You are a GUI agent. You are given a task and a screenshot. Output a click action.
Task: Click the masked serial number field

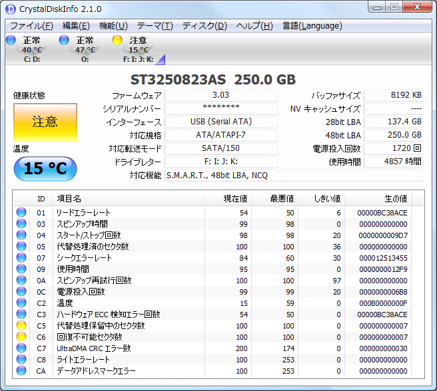(x=221, y=109)
